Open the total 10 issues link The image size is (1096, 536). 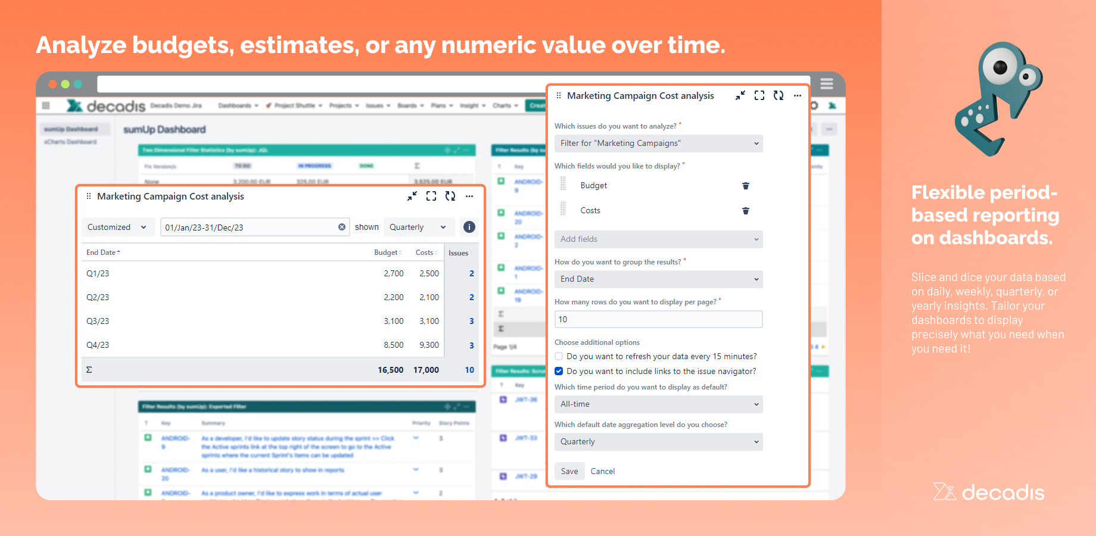(x=469, y=370)
